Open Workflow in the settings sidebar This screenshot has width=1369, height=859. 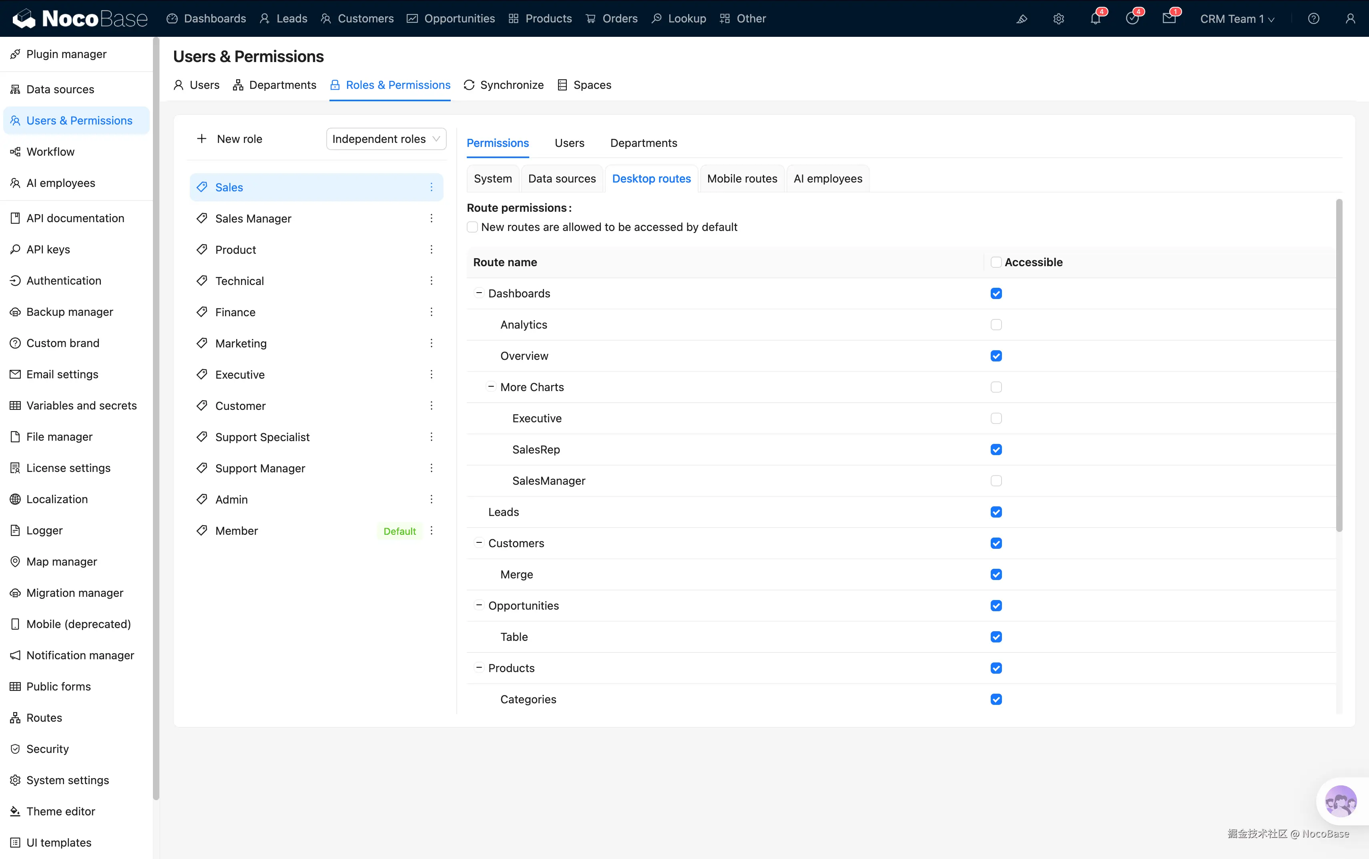click(50, 152)
